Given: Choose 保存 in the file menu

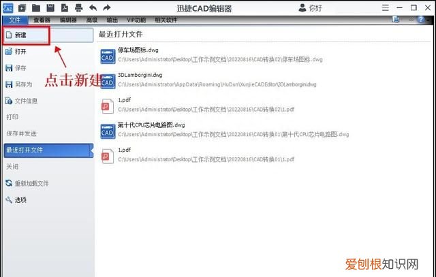Looking at the screenshot, I should tap(48, 68).
